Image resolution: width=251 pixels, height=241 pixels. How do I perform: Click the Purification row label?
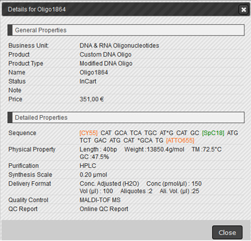coord(24,166)
